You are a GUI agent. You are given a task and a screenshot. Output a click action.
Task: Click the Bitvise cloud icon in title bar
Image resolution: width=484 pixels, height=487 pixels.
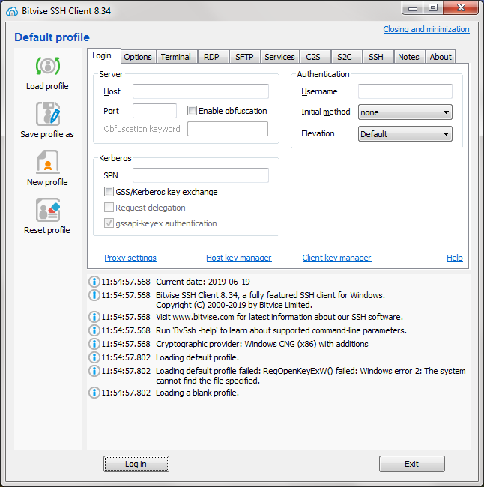(10, 9)
